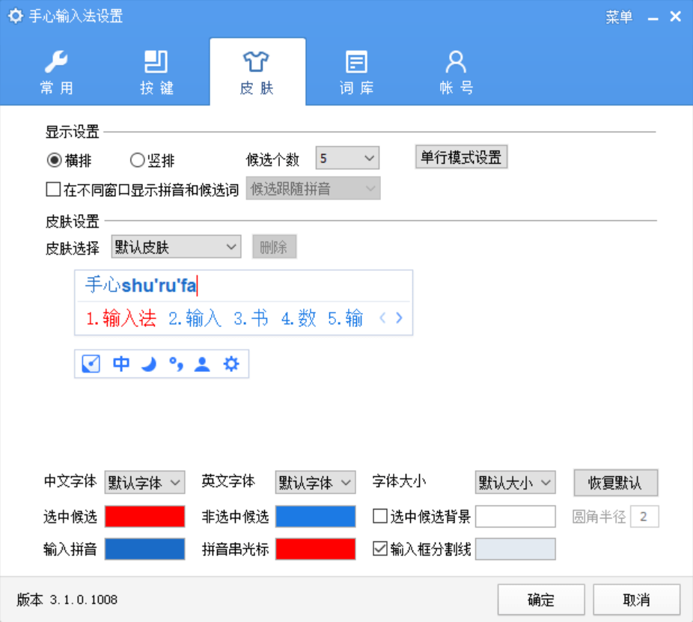Click the user account icon on status bar preview
This screenshot has height=622, width=693.
click(202, 365)
